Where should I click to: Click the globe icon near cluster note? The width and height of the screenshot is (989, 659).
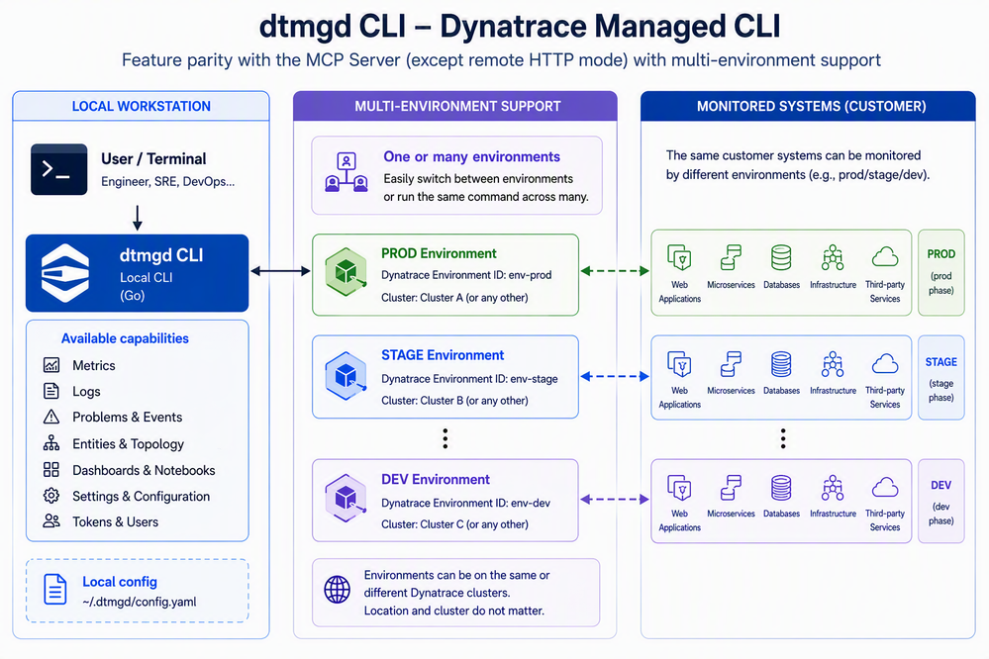pyautogui.click(x=338, y=590)
